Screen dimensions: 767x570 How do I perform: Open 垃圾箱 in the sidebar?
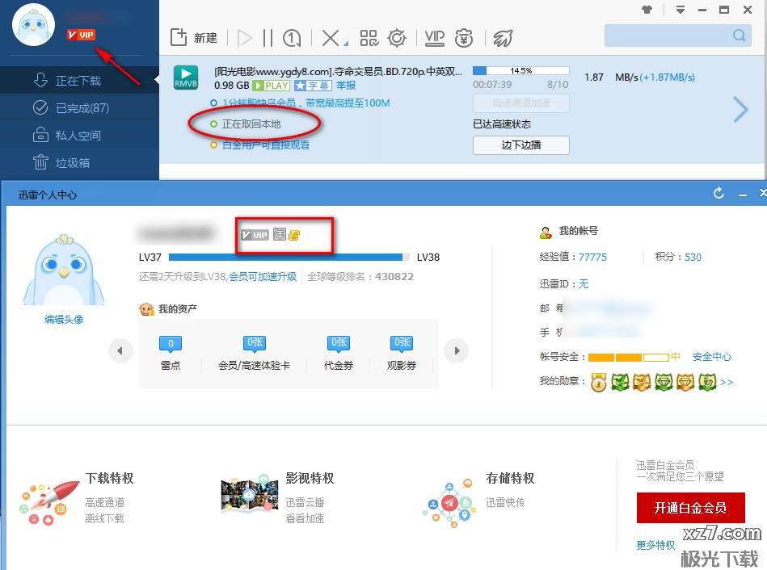coord(79,162)
